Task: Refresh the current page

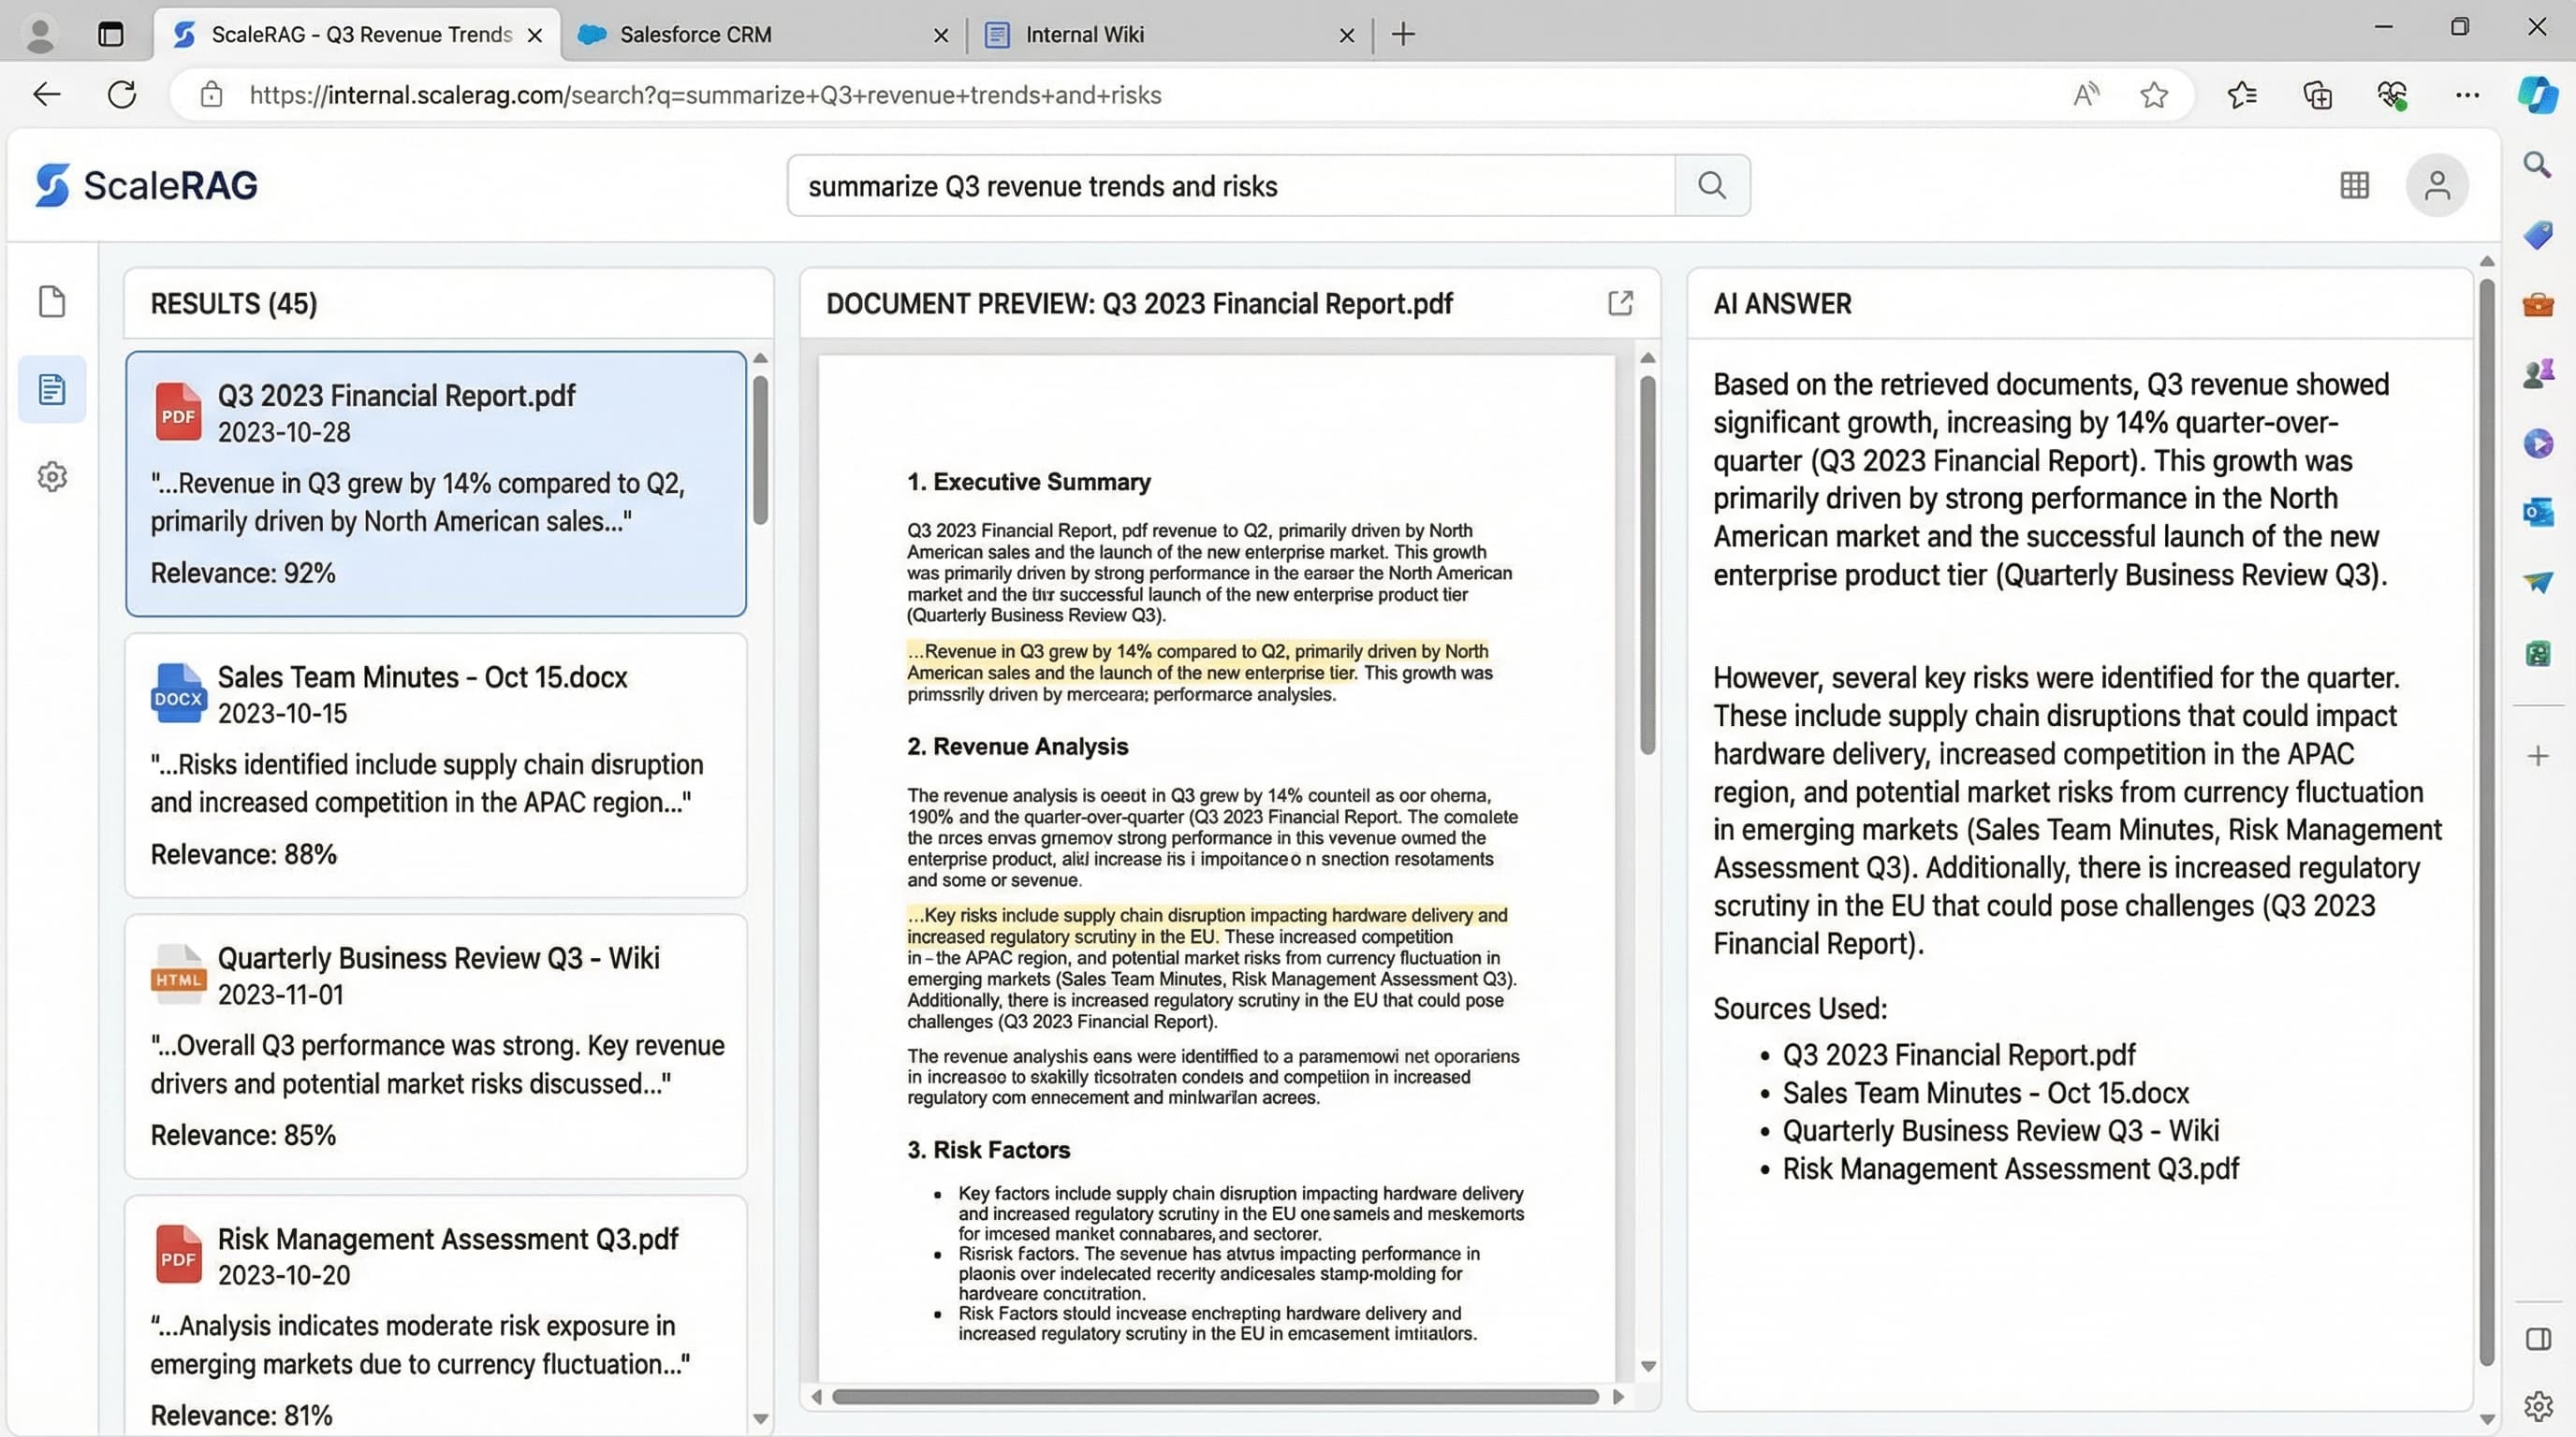Action: pyautogui.click(x=122, y=94)
